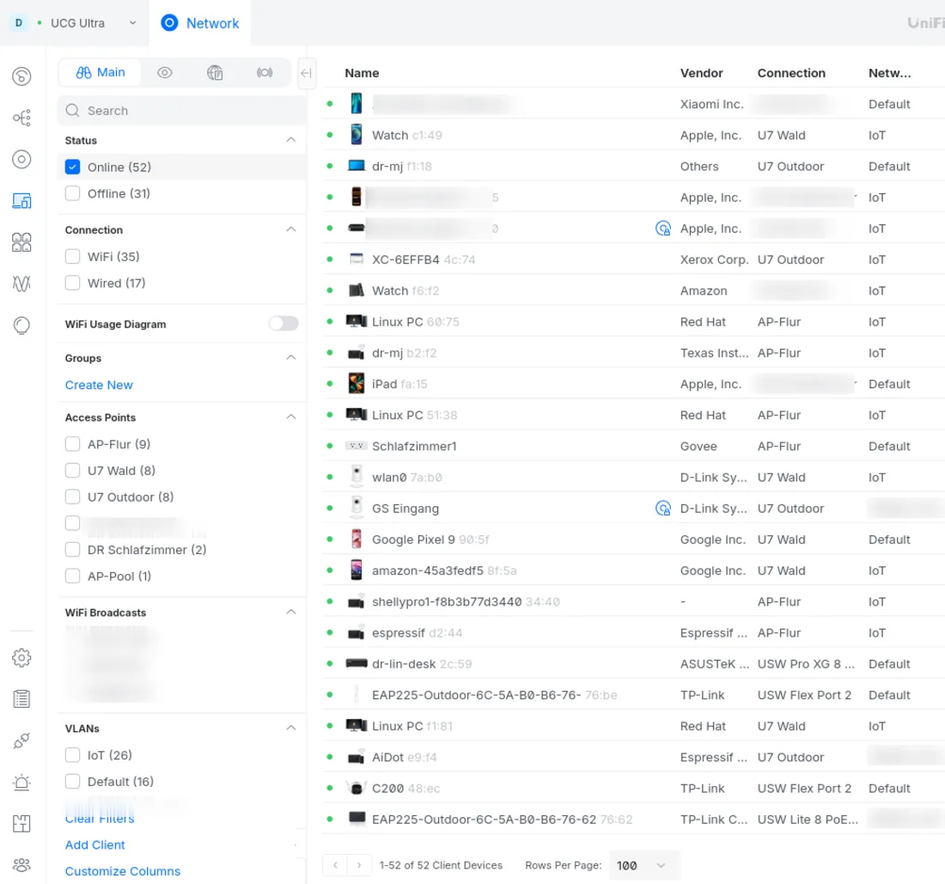Collapse the Status section chevron

pyautogui.click(x=291, y=140)
